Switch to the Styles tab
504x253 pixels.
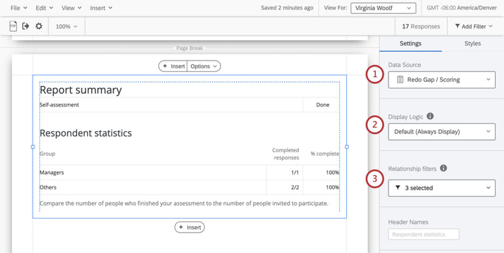coord(473,44)
